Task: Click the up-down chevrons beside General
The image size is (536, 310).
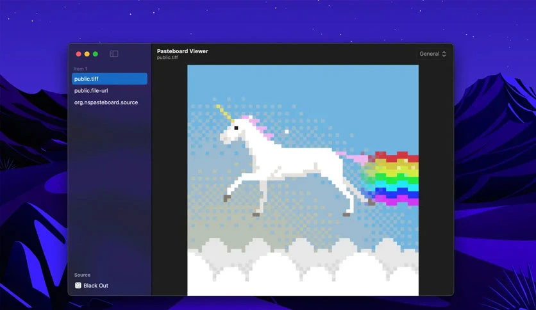Action: 444,54
